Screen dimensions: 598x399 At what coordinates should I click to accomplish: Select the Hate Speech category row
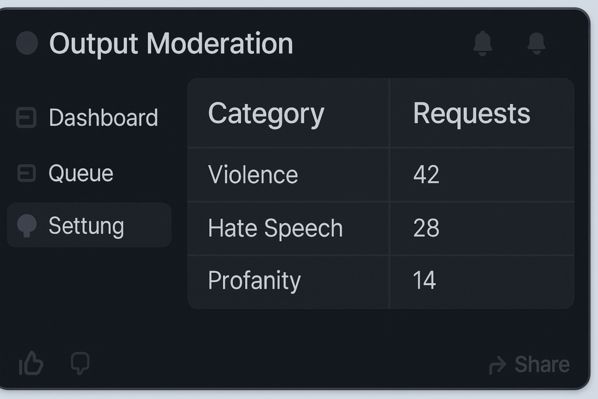coord(275,228)
